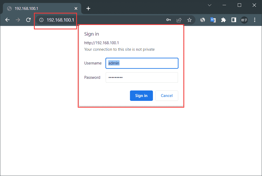Viewport: 262px width, 176px height.
Task: Expand the tab search chevron
Action: (x=210, y=5)
